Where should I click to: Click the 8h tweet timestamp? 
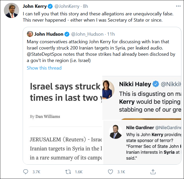85,6
